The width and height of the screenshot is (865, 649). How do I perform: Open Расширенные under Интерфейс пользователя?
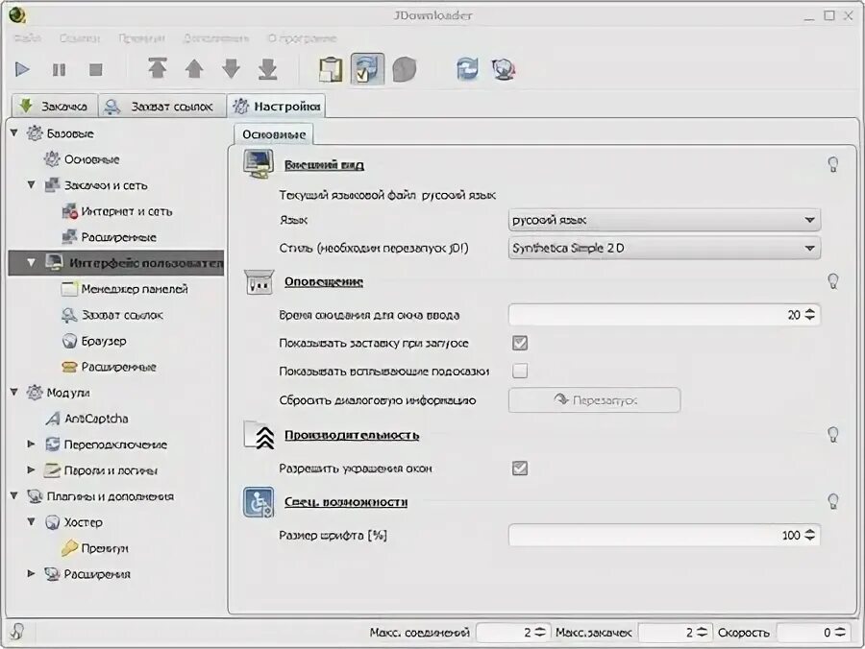click(109, 367)
